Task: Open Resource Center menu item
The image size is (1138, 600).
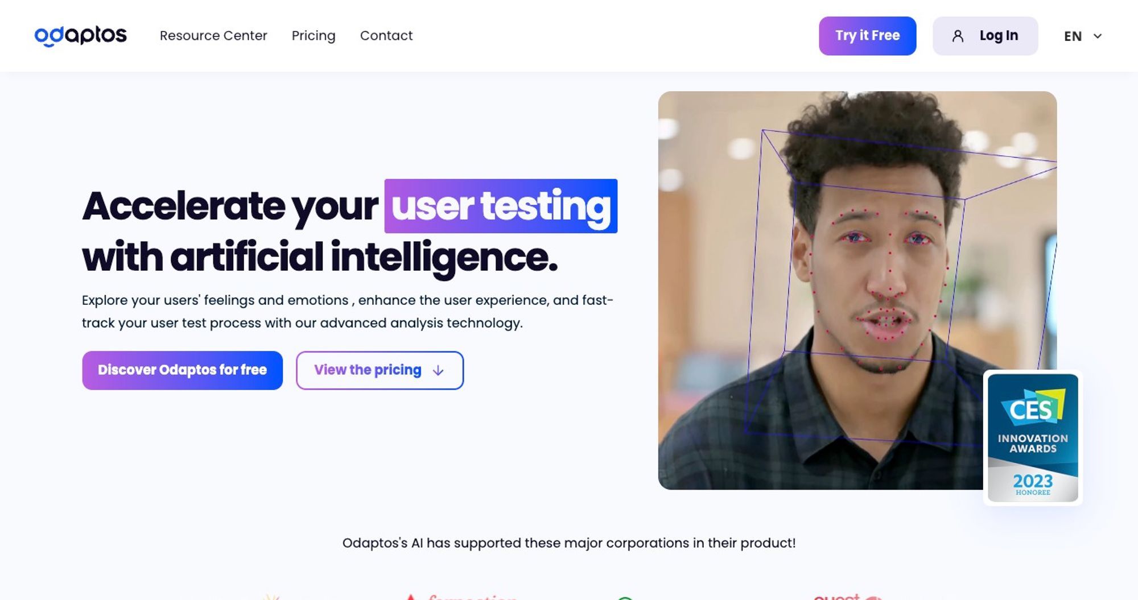Action: coord(213,35)
